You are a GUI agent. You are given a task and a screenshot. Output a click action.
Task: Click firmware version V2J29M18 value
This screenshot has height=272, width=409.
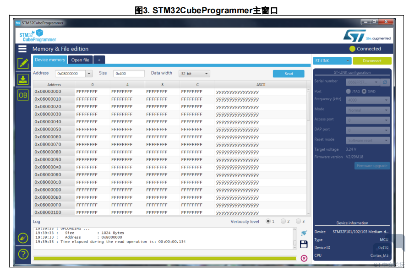(x=354, y=157)
